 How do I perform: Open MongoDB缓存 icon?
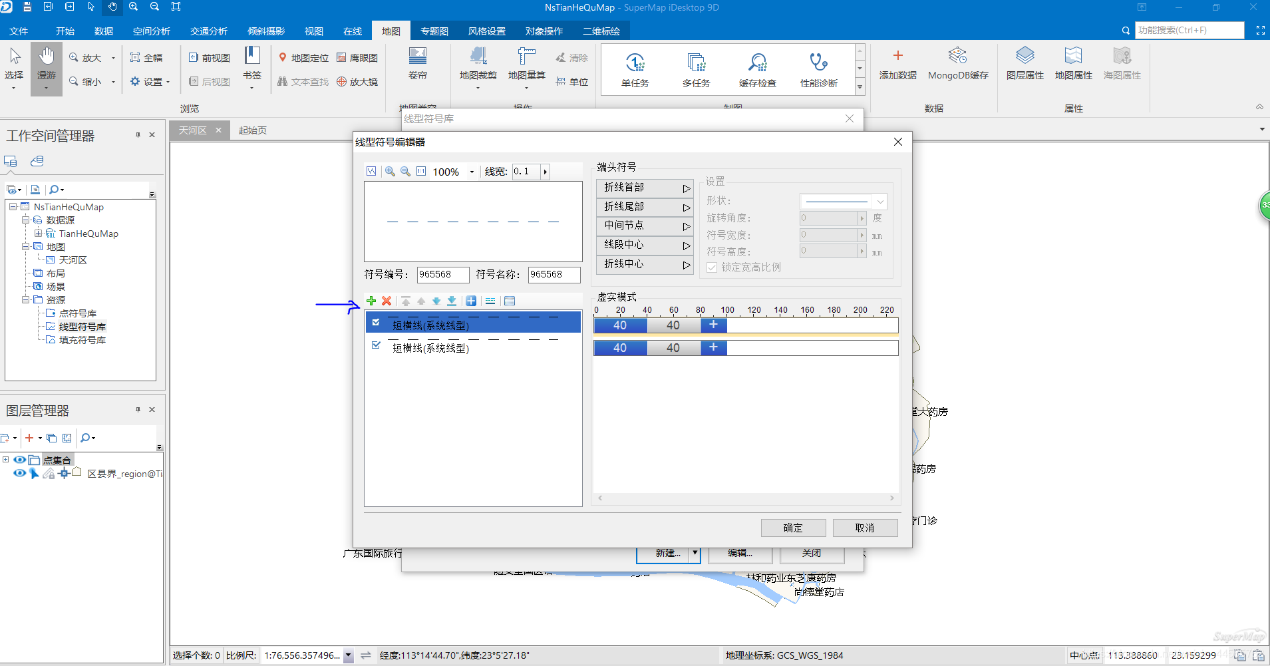click(958, 64)
